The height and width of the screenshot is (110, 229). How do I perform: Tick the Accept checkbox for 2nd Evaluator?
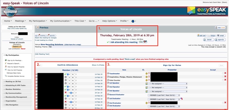click(223, 103)
